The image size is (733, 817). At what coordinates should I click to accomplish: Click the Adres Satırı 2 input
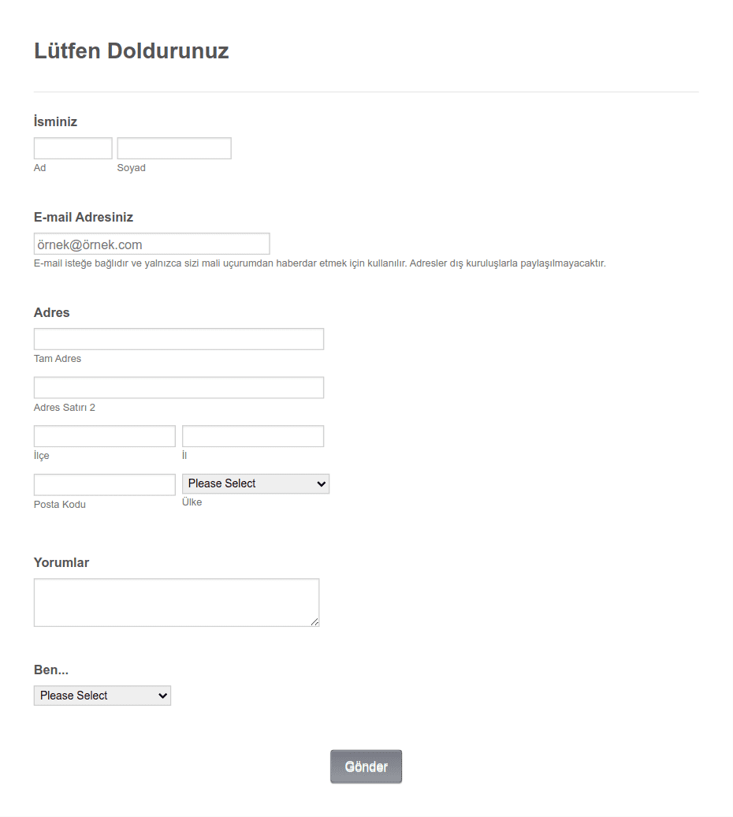coord(179,388)
